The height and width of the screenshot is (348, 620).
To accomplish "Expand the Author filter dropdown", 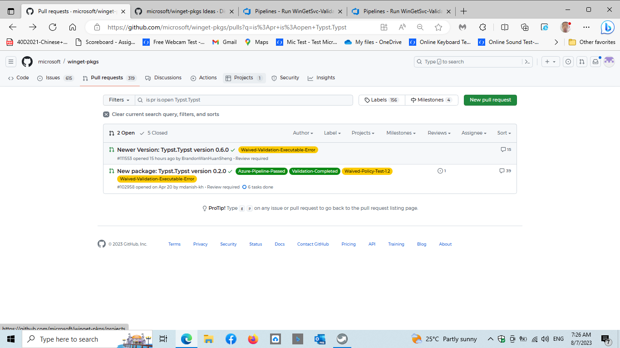I will click(x=302, y=133).
